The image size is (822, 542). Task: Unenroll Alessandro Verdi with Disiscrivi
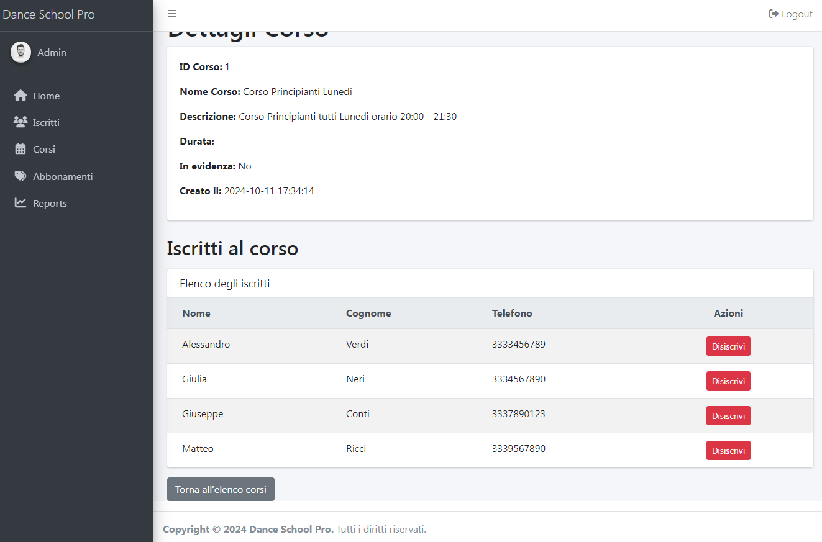tap(728, 346)
